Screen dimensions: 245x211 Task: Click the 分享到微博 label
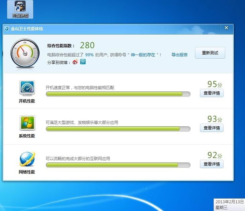click(59, 62)
